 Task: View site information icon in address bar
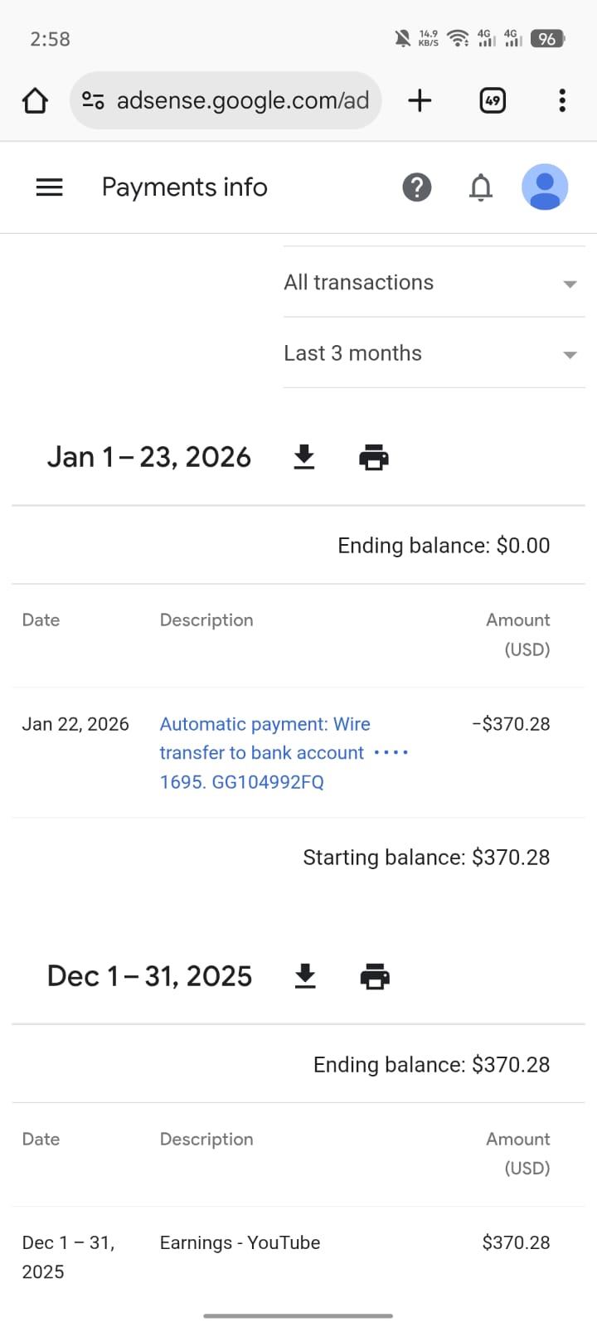click(93, 101)
